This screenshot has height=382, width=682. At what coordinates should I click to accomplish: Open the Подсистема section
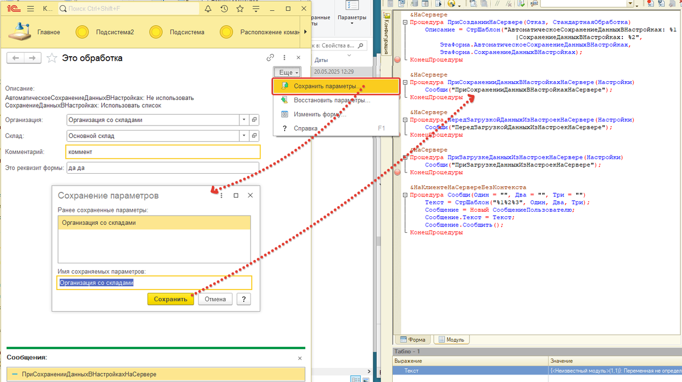coord(178,32)
